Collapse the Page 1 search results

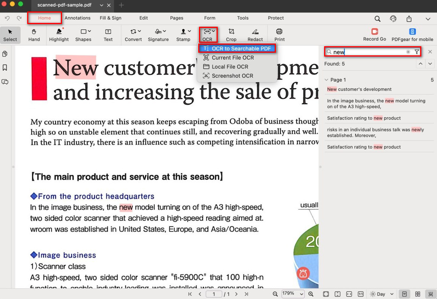point(326,80)
